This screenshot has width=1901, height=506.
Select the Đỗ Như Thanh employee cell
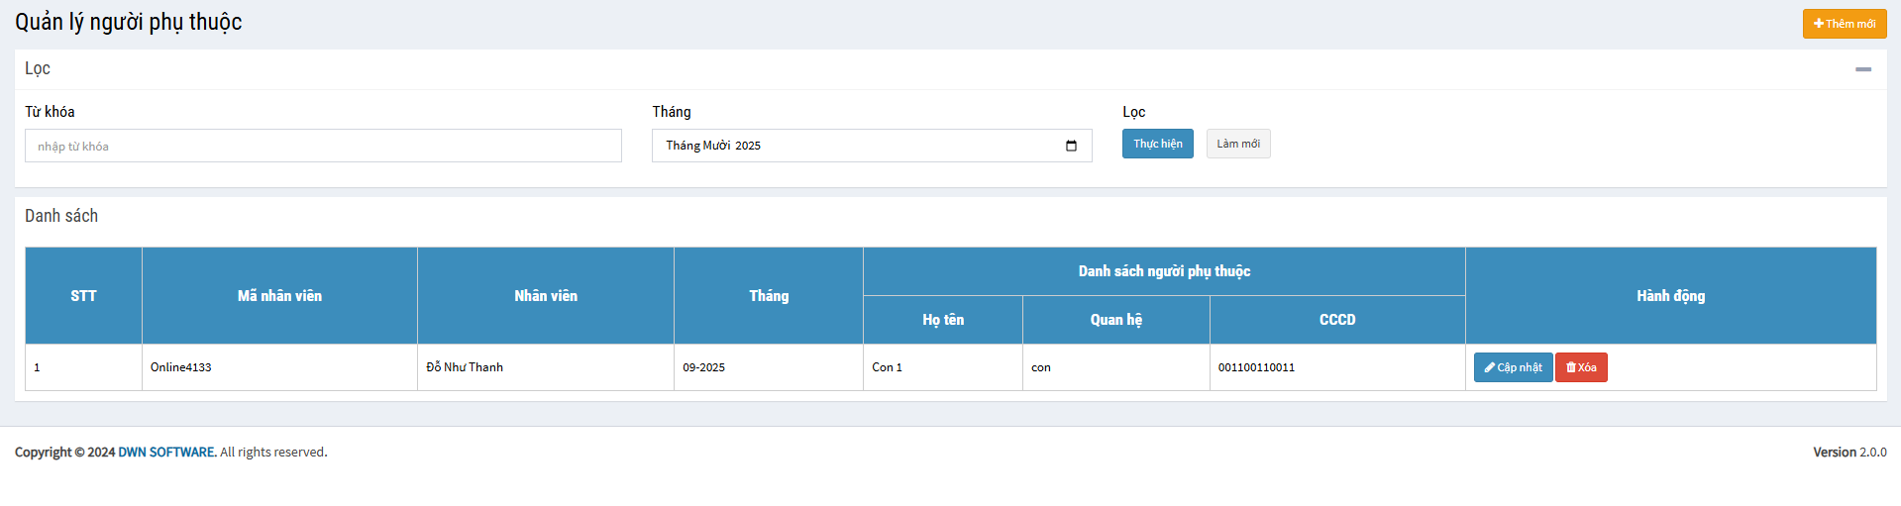[465, 367]
